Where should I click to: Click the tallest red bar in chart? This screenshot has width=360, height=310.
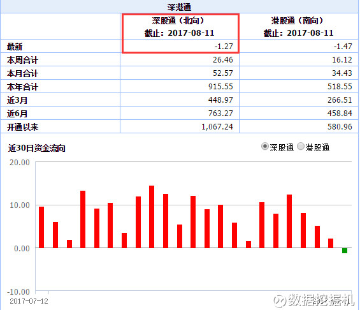point(152,217)
